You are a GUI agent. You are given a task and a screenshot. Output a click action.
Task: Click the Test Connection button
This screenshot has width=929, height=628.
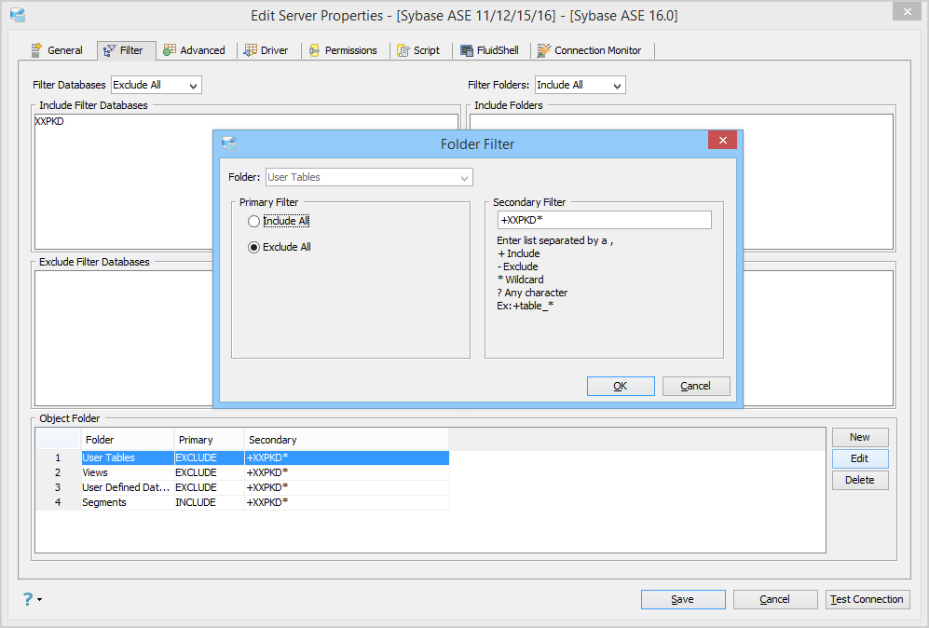tap(868, 599)
